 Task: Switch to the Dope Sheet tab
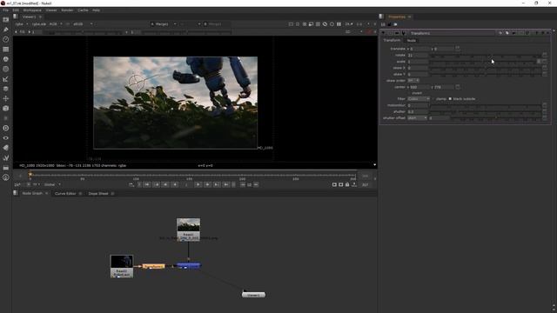tap(98, 193)
